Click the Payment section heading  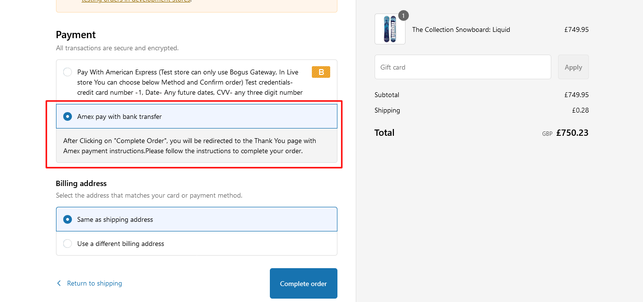[76, 35]
